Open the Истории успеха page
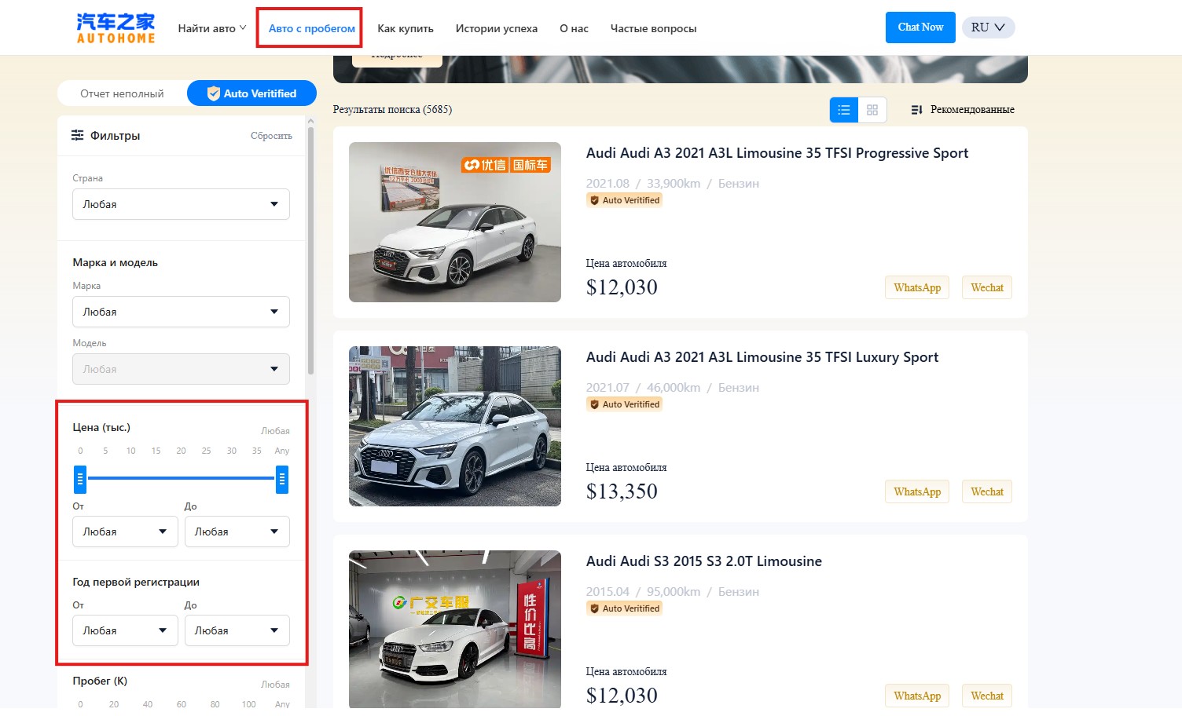Viewport: 1182px width, 716px height. 497,28
